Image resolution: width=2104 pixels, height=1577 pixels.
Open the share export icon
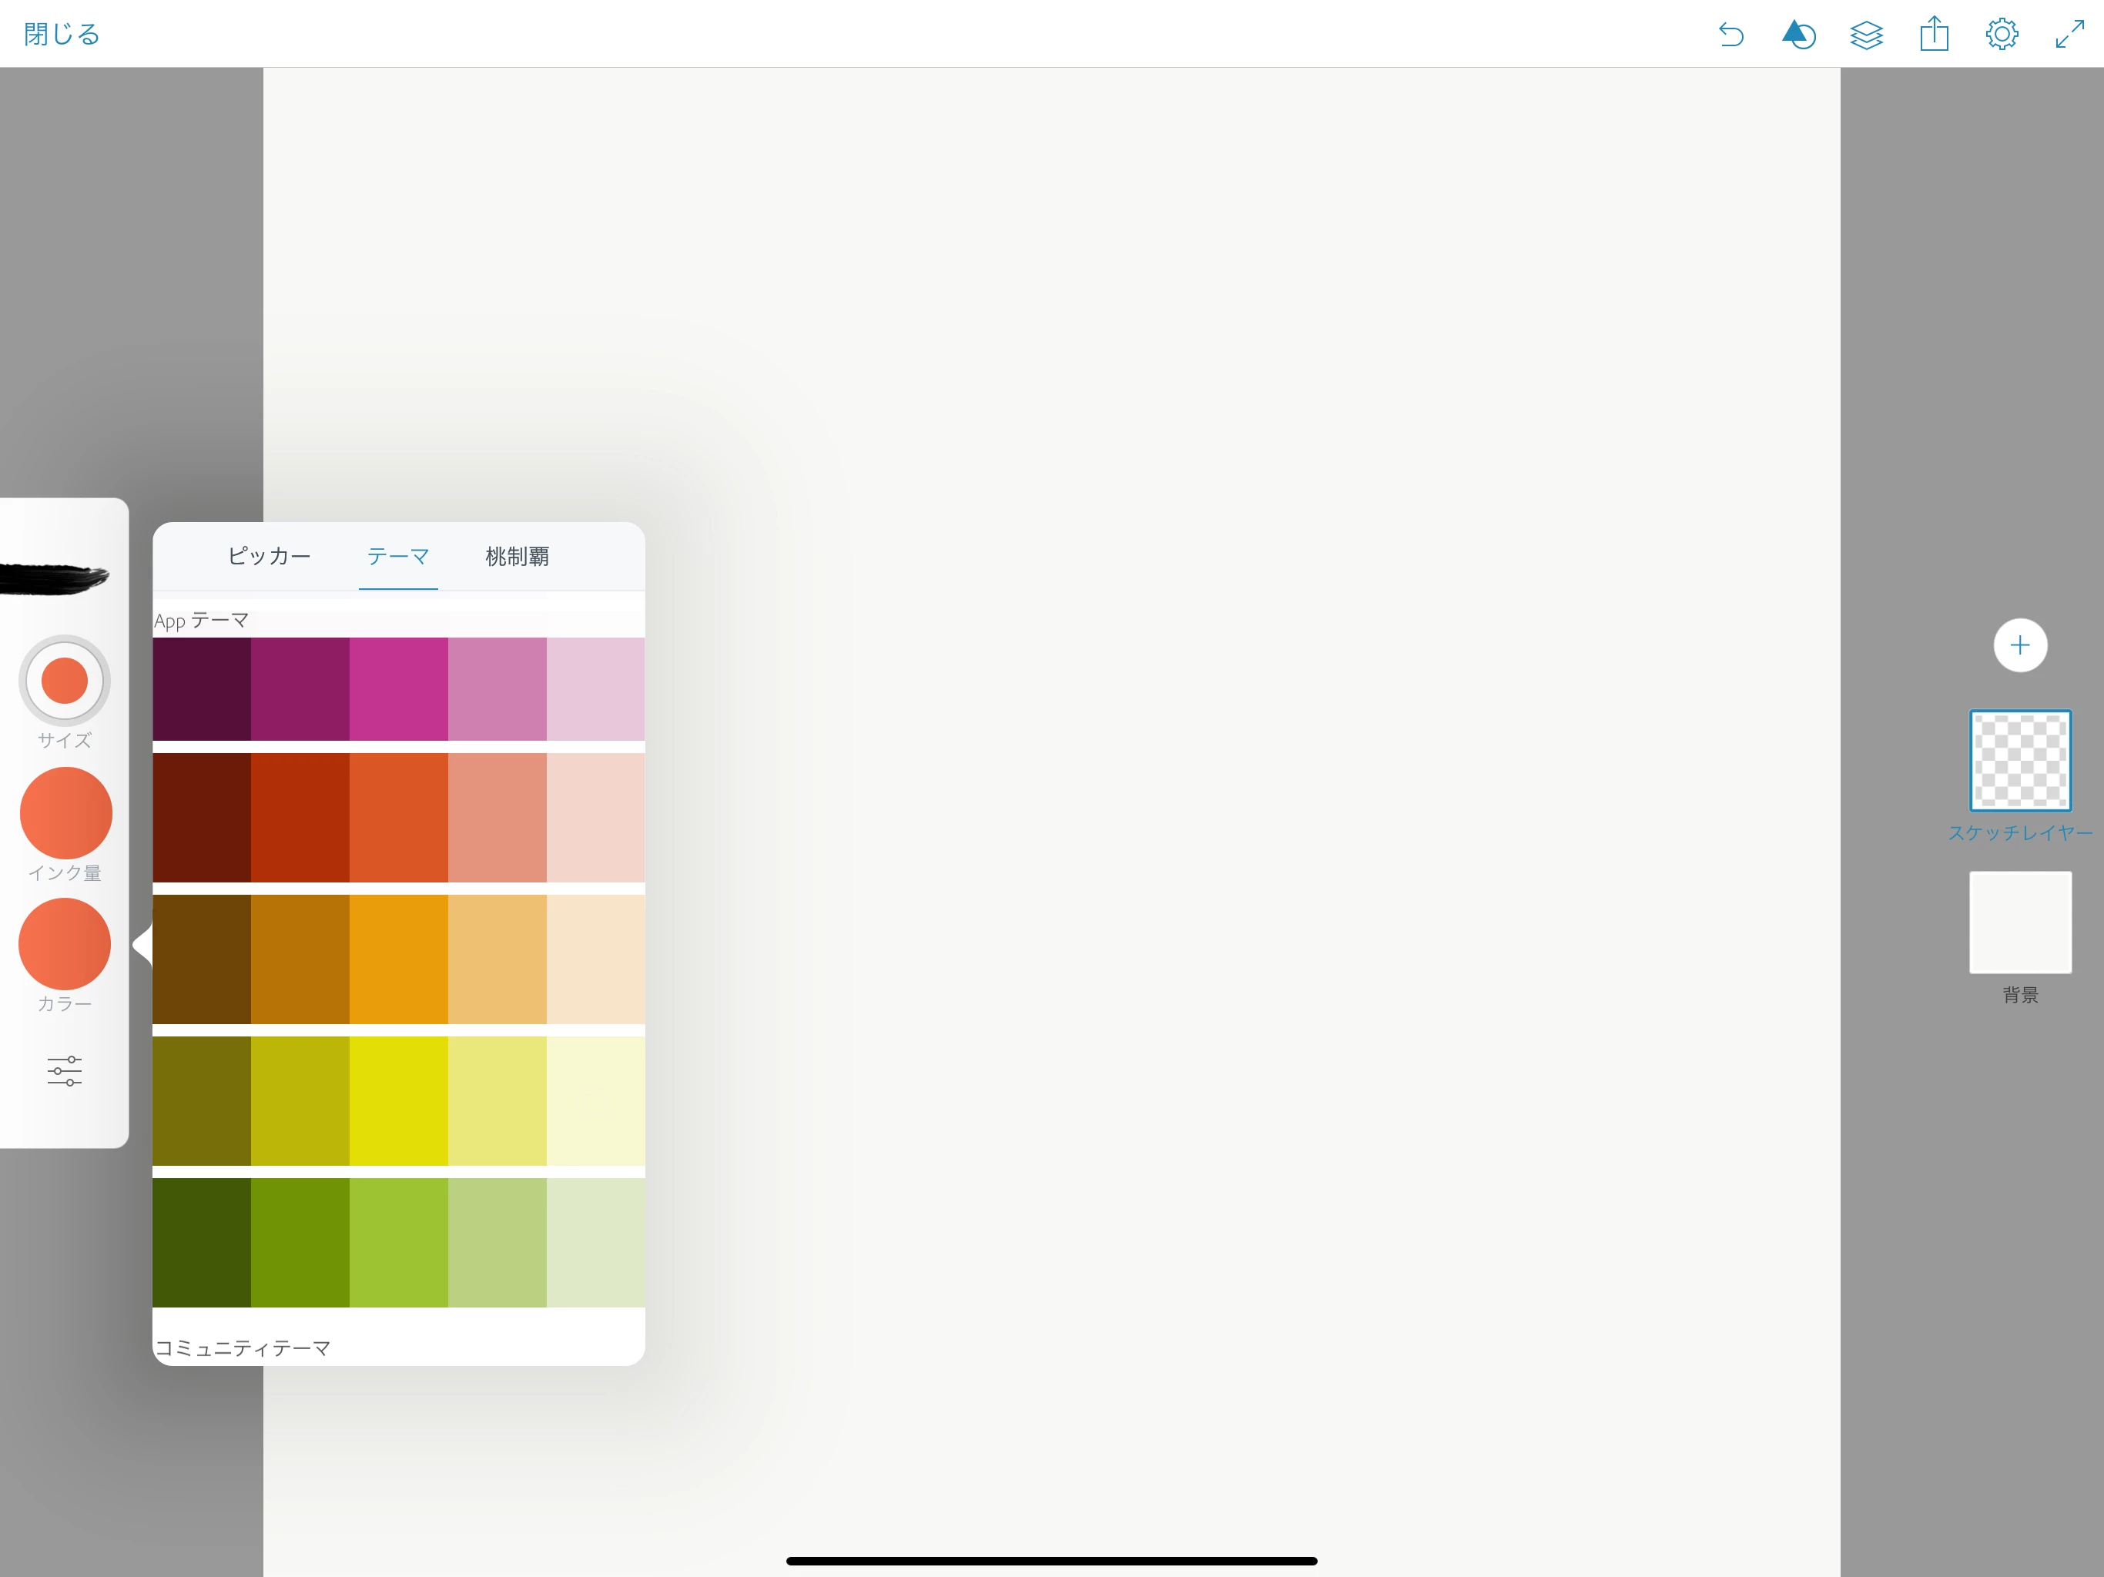pos(1934,34)
